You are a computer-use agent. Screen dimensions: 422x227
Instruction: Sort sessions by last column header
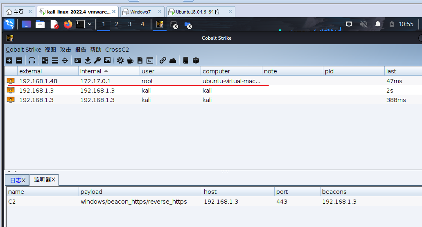pos(403,71)
